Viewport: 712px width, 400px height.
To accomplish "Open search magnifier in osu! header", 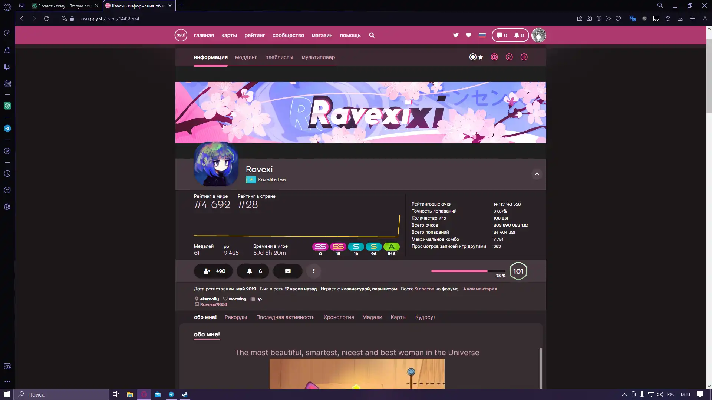I will coord(372,35).
